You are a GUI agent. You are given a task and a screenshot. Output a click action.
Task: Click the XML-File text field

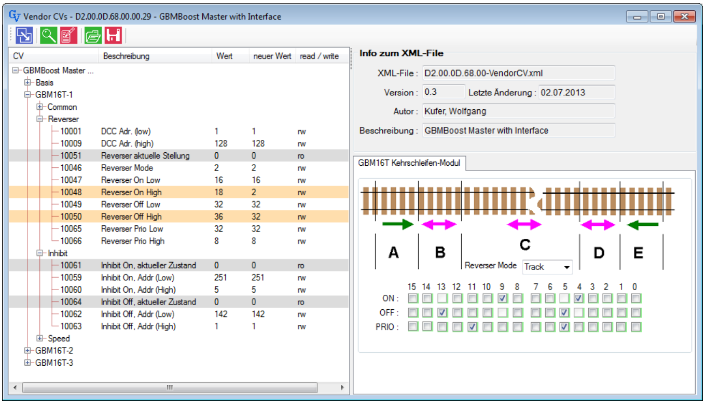click(518, 73)
